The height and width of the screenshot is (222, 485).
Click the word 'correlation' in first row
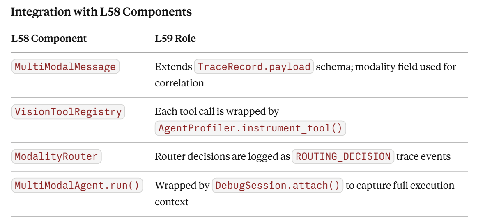tap(179, 83)
